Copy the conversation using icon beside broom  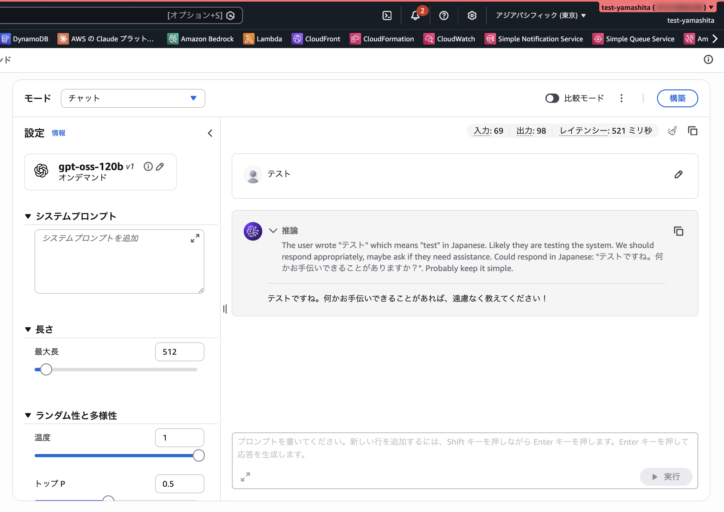click(x=693, y=131)
